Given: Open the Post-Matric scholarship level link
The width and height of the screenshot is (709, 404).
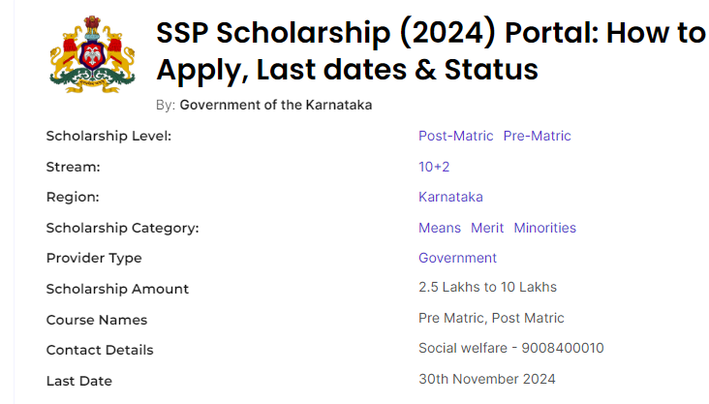Looking at the screenshot, I should pyautogui.click(x=455, y=136).
